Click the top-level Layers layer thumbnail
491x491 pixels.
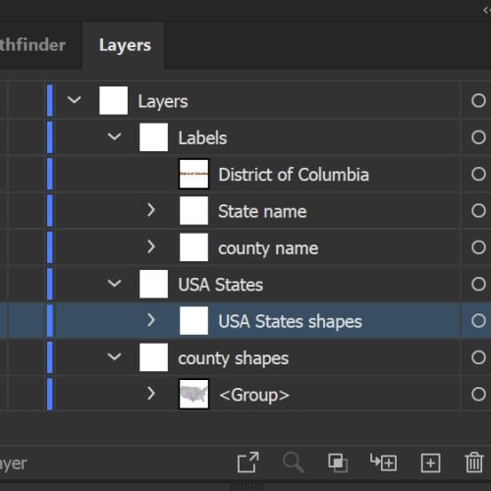114,100
